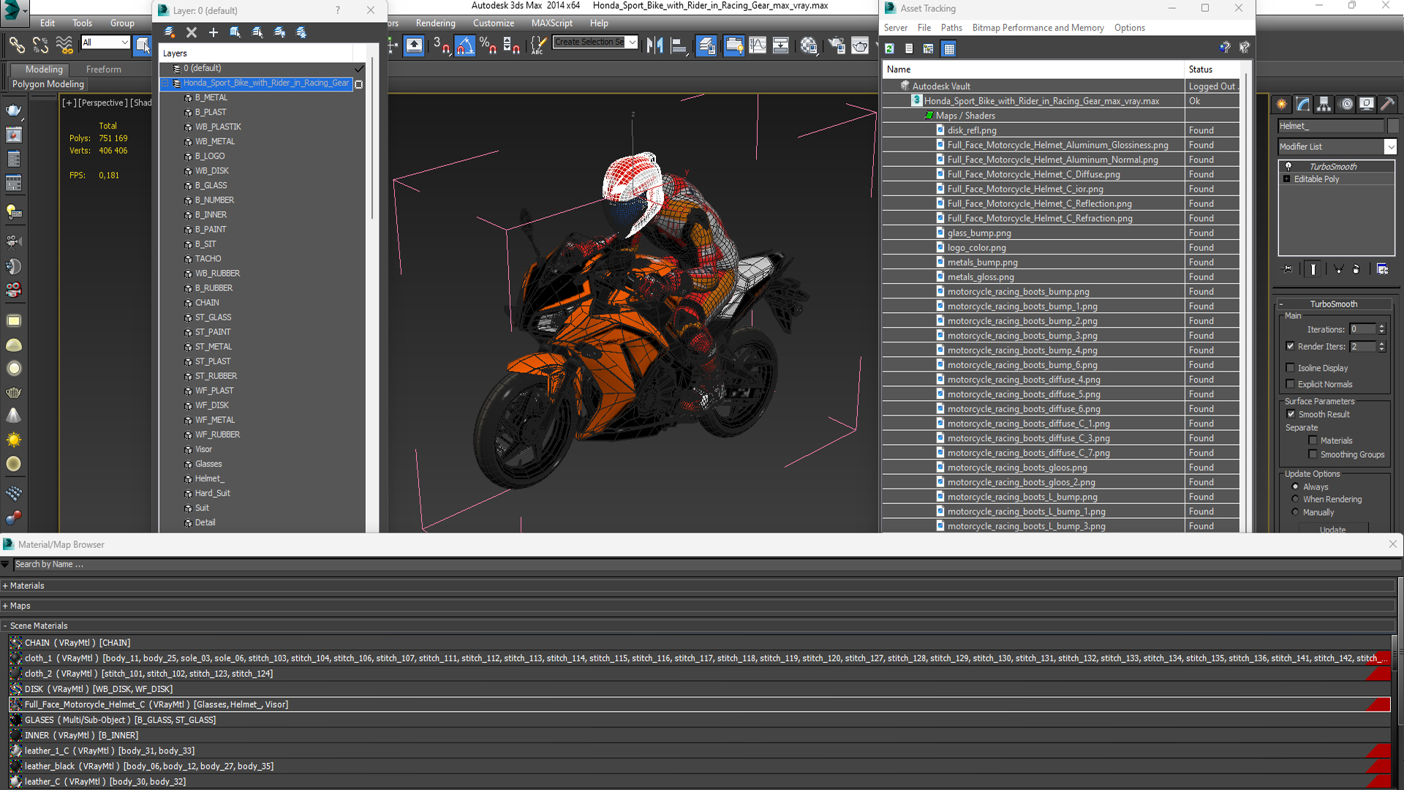
Task: Click the Render Production teapot icon
Action: pos(861,46)
